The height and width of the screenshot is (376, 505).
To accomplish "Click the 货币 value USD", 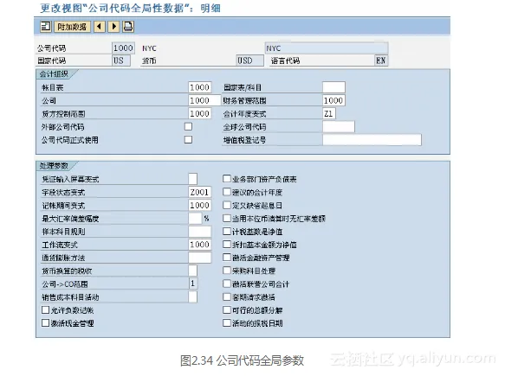I will pyautogui.click(x=250, y=61).
